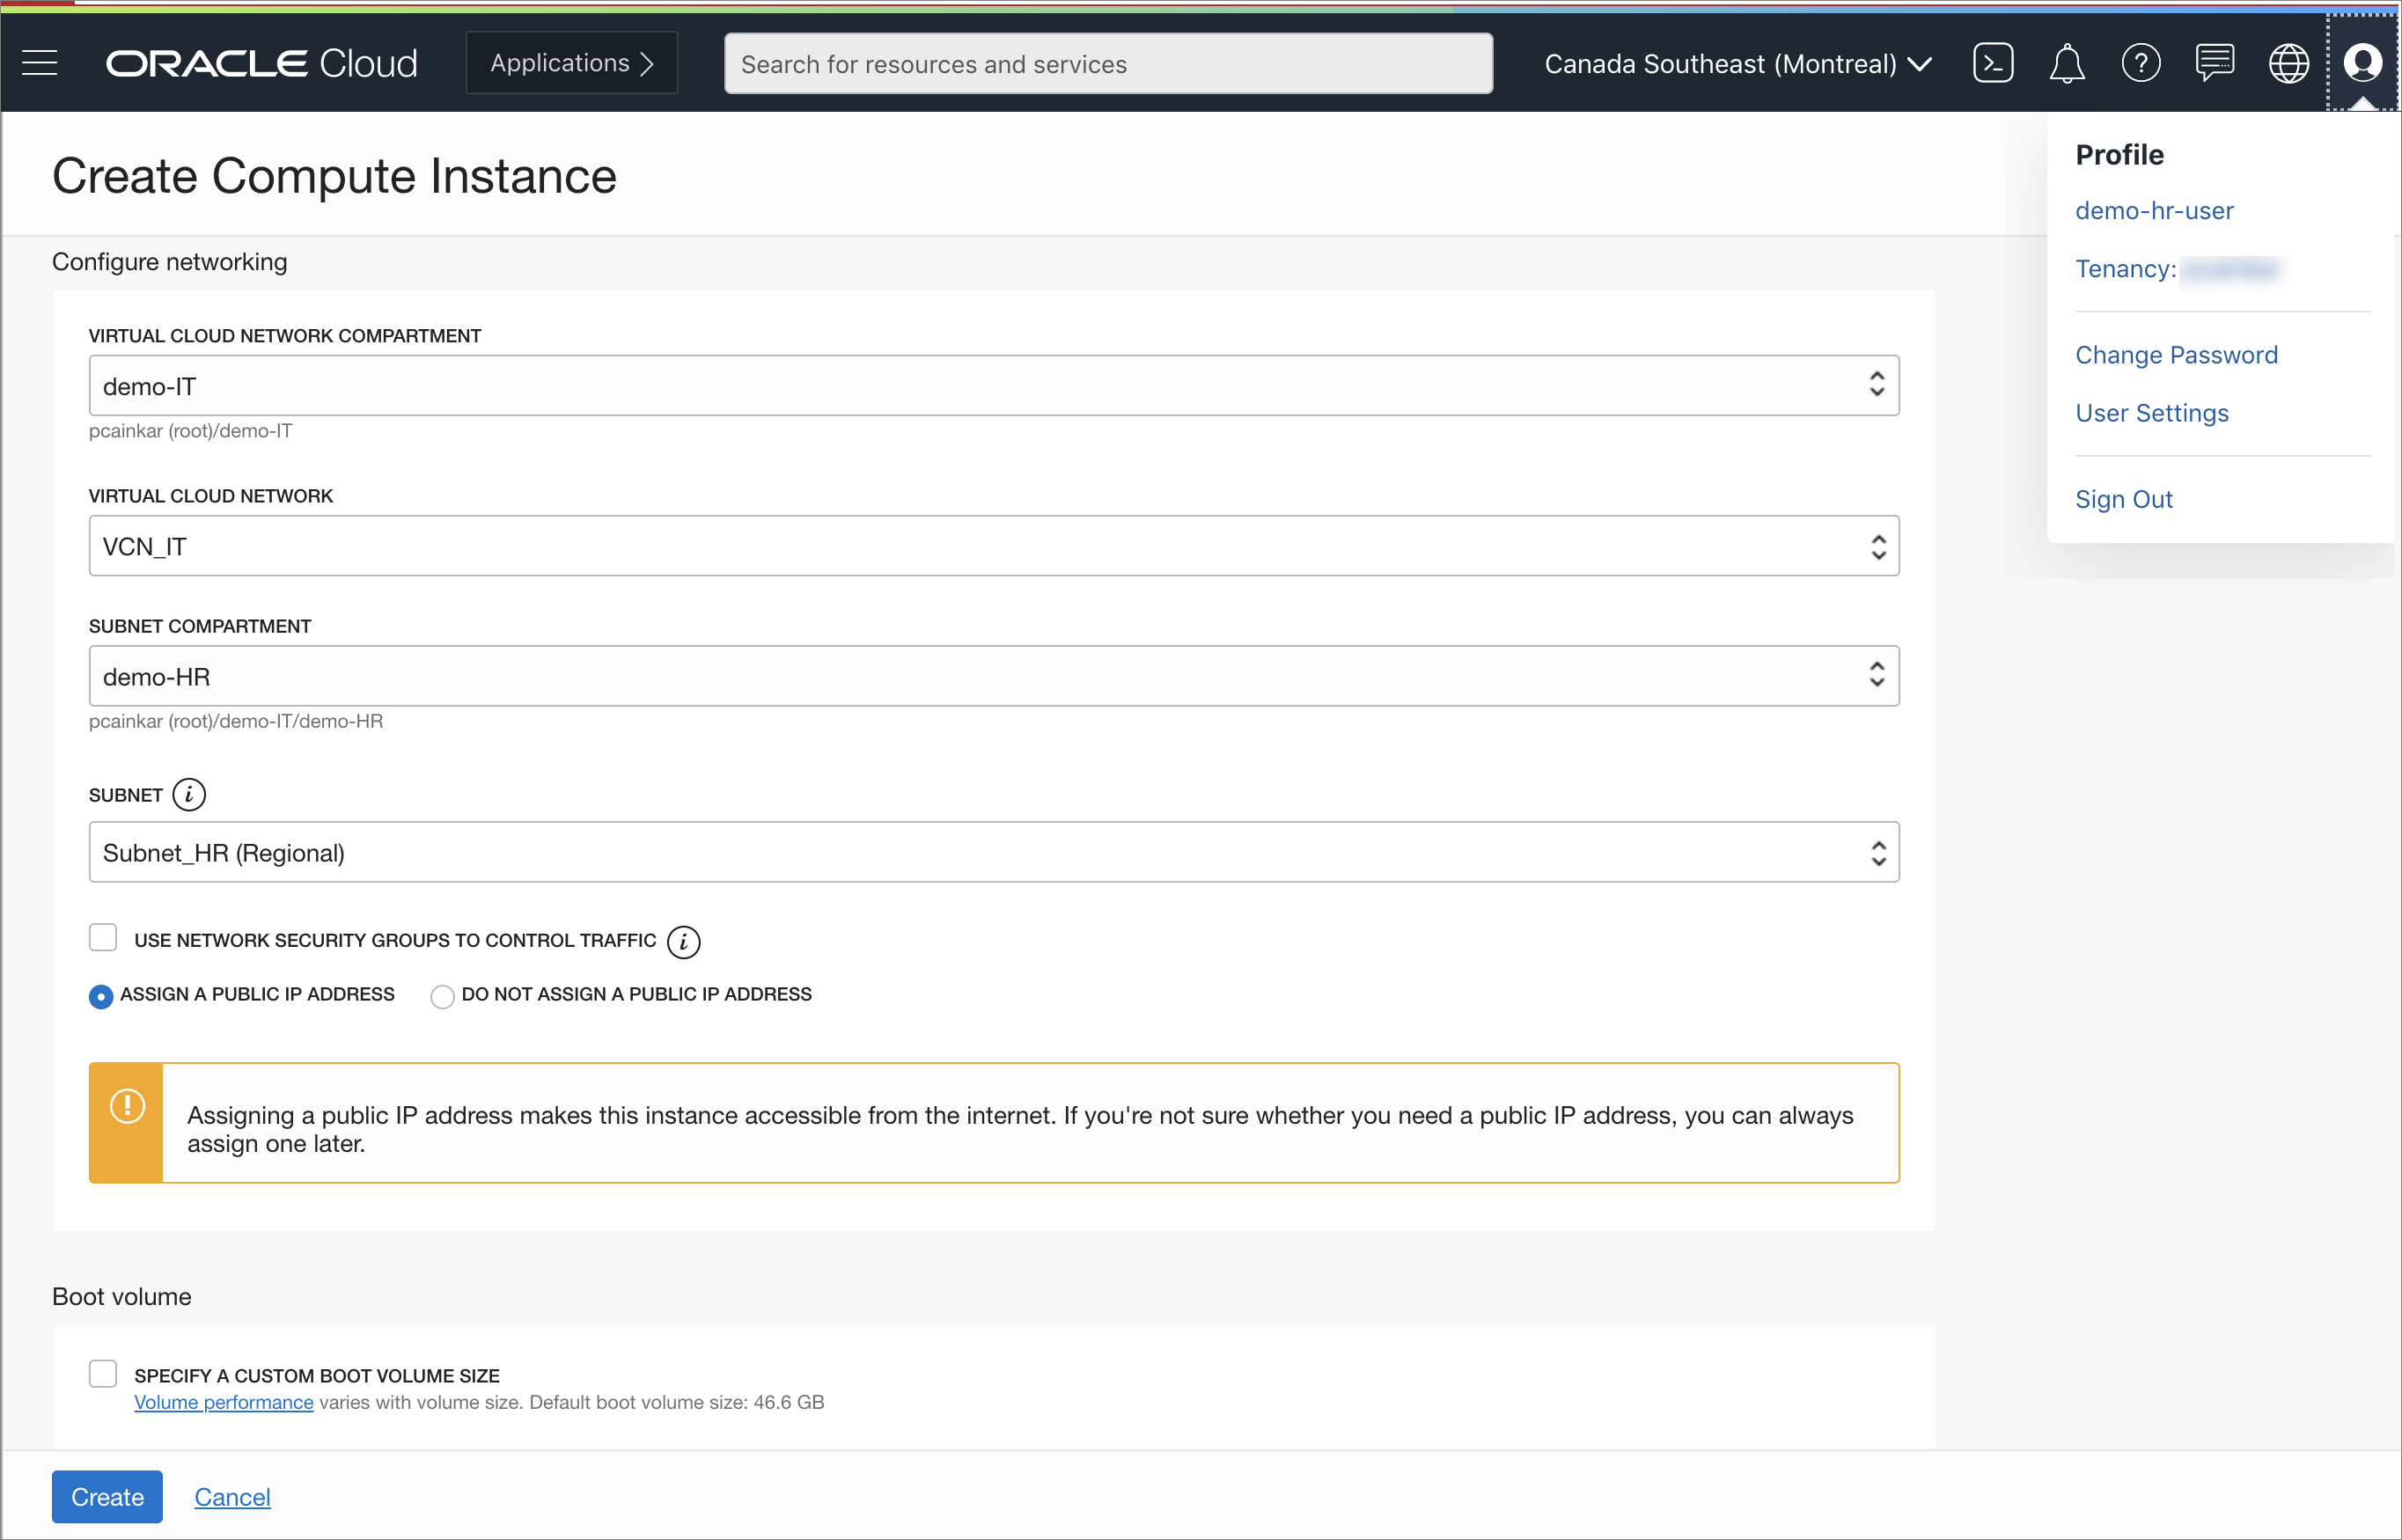Expand the Subnet Compartment demo-HR dropdown
The height and width of the screenshot is (1540, 2402).
tap(993, 676)
